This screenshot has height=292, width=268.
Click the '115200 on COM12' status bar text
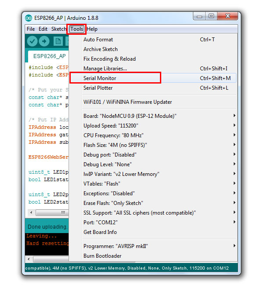[x=209, y=268]
